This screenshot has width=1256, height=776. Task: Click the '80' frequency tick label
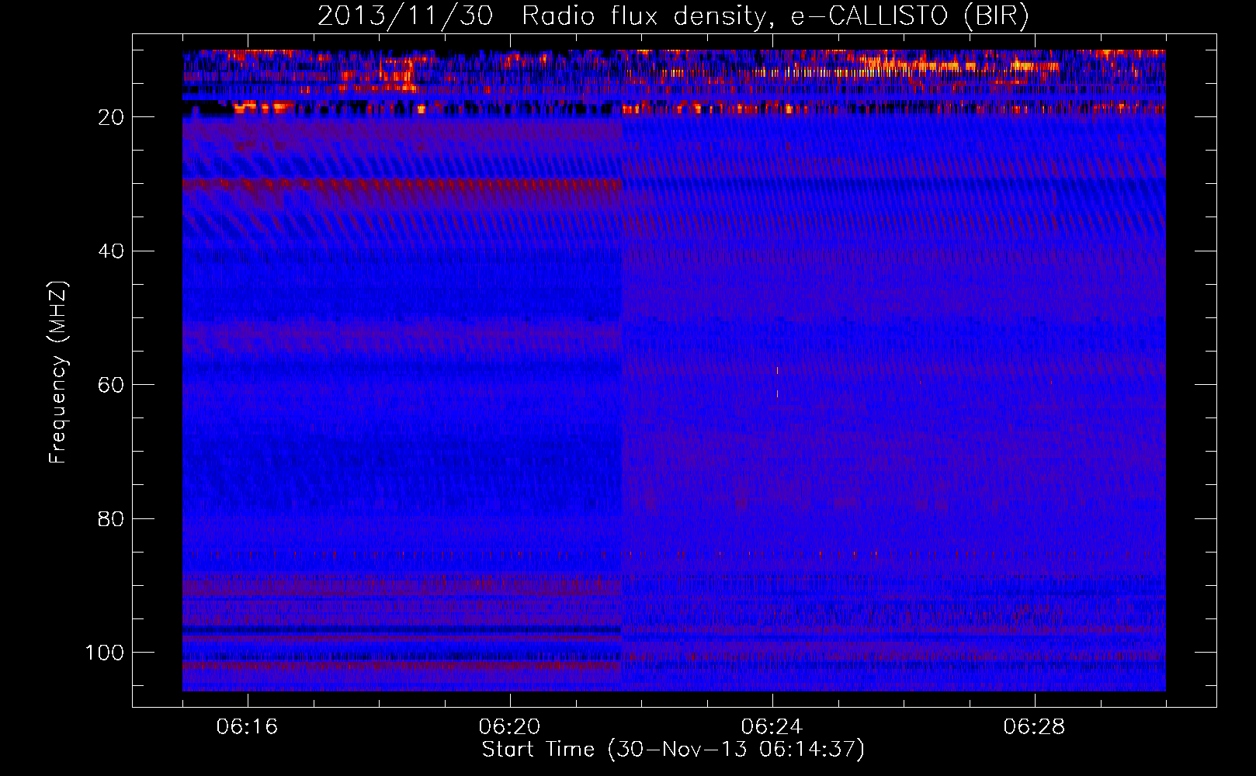(x=111, y=519)
